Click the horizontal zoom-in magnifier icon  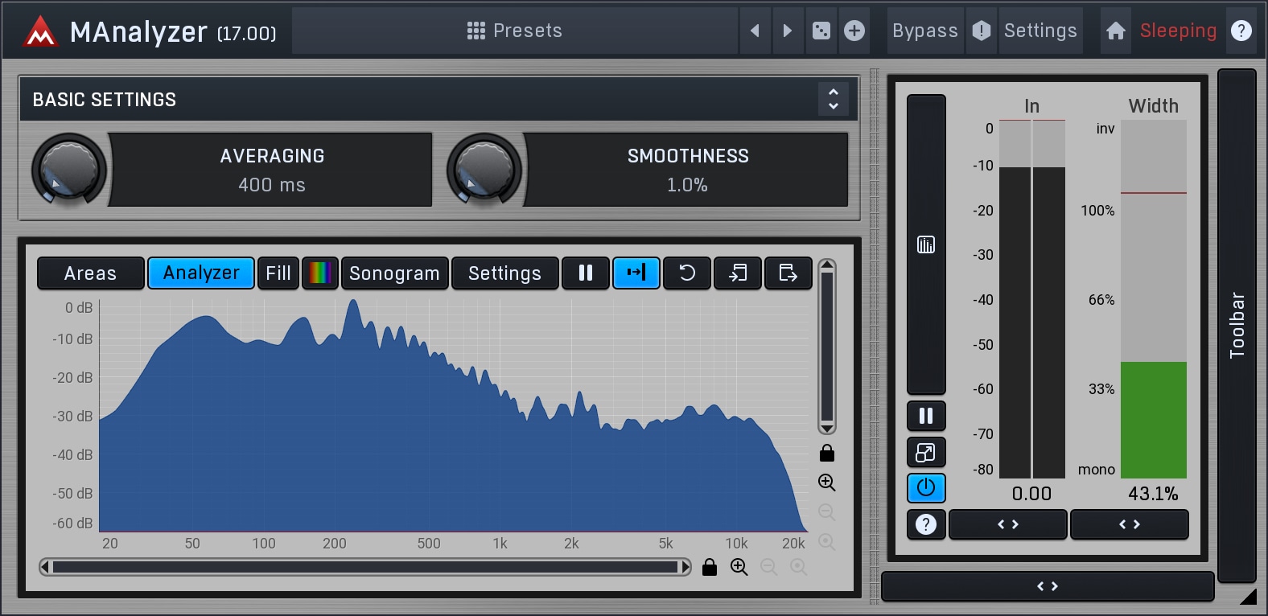tap(739, 567)
